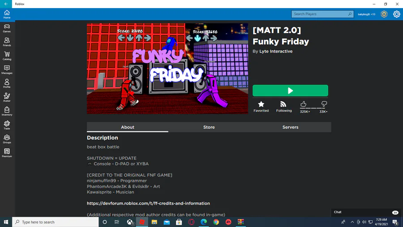Viewport: 403px width, 227px height.
Task: Toggle Following for this game
Action: [284, 106]
